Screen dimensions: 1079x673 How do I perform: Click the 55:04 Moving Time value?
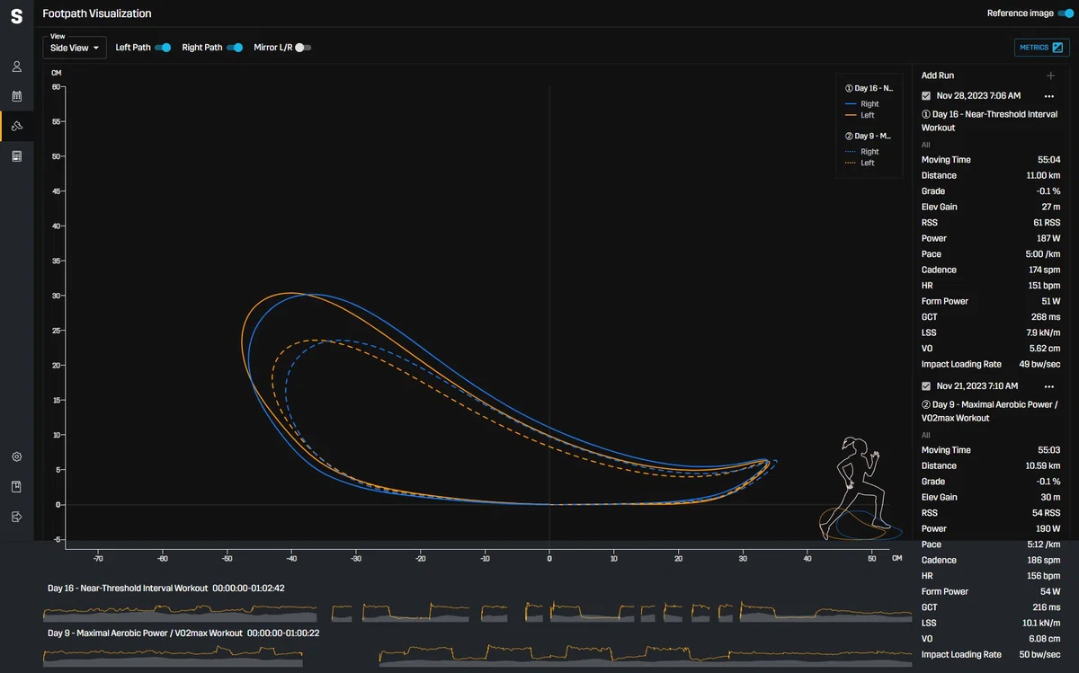pyautogui.click(x=1049, y=160)
